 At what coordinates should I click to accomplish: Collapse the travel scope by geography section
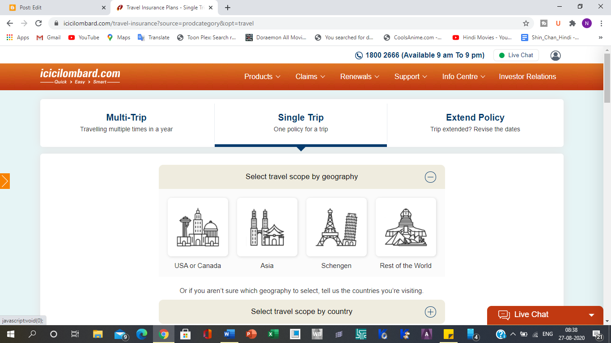pos(430,177)
